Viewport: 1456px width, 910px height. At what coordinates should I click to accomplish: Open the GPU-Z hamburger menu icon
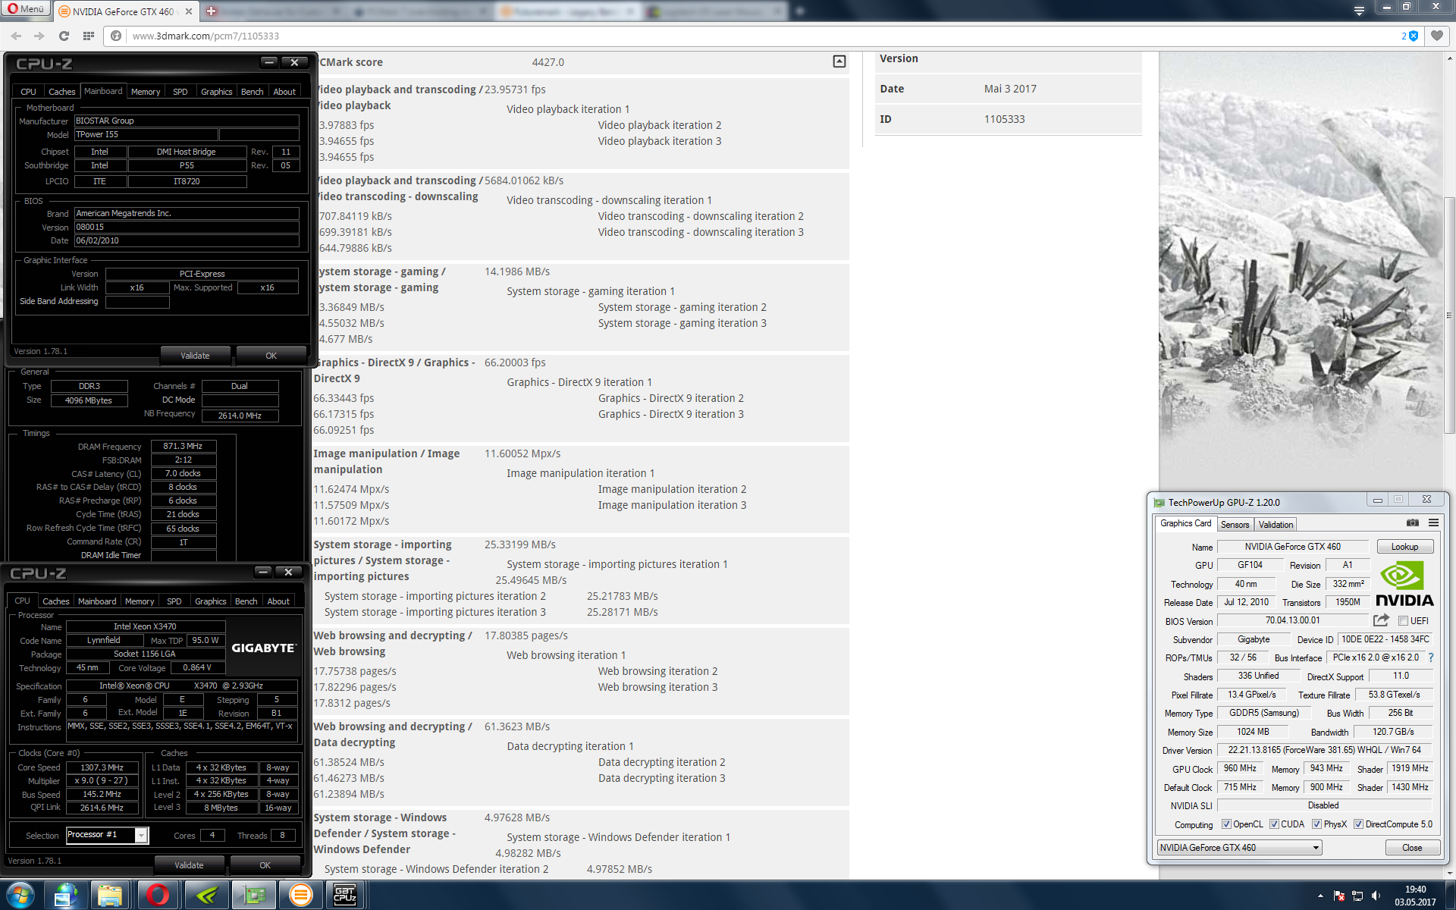[x=1433, y=522]
